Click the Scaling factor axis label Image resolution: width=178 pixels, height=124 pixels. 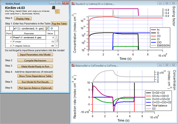174,16
